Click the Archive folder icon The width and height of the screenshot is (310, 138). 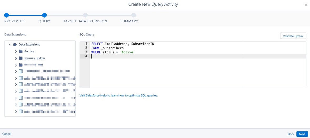21,51
